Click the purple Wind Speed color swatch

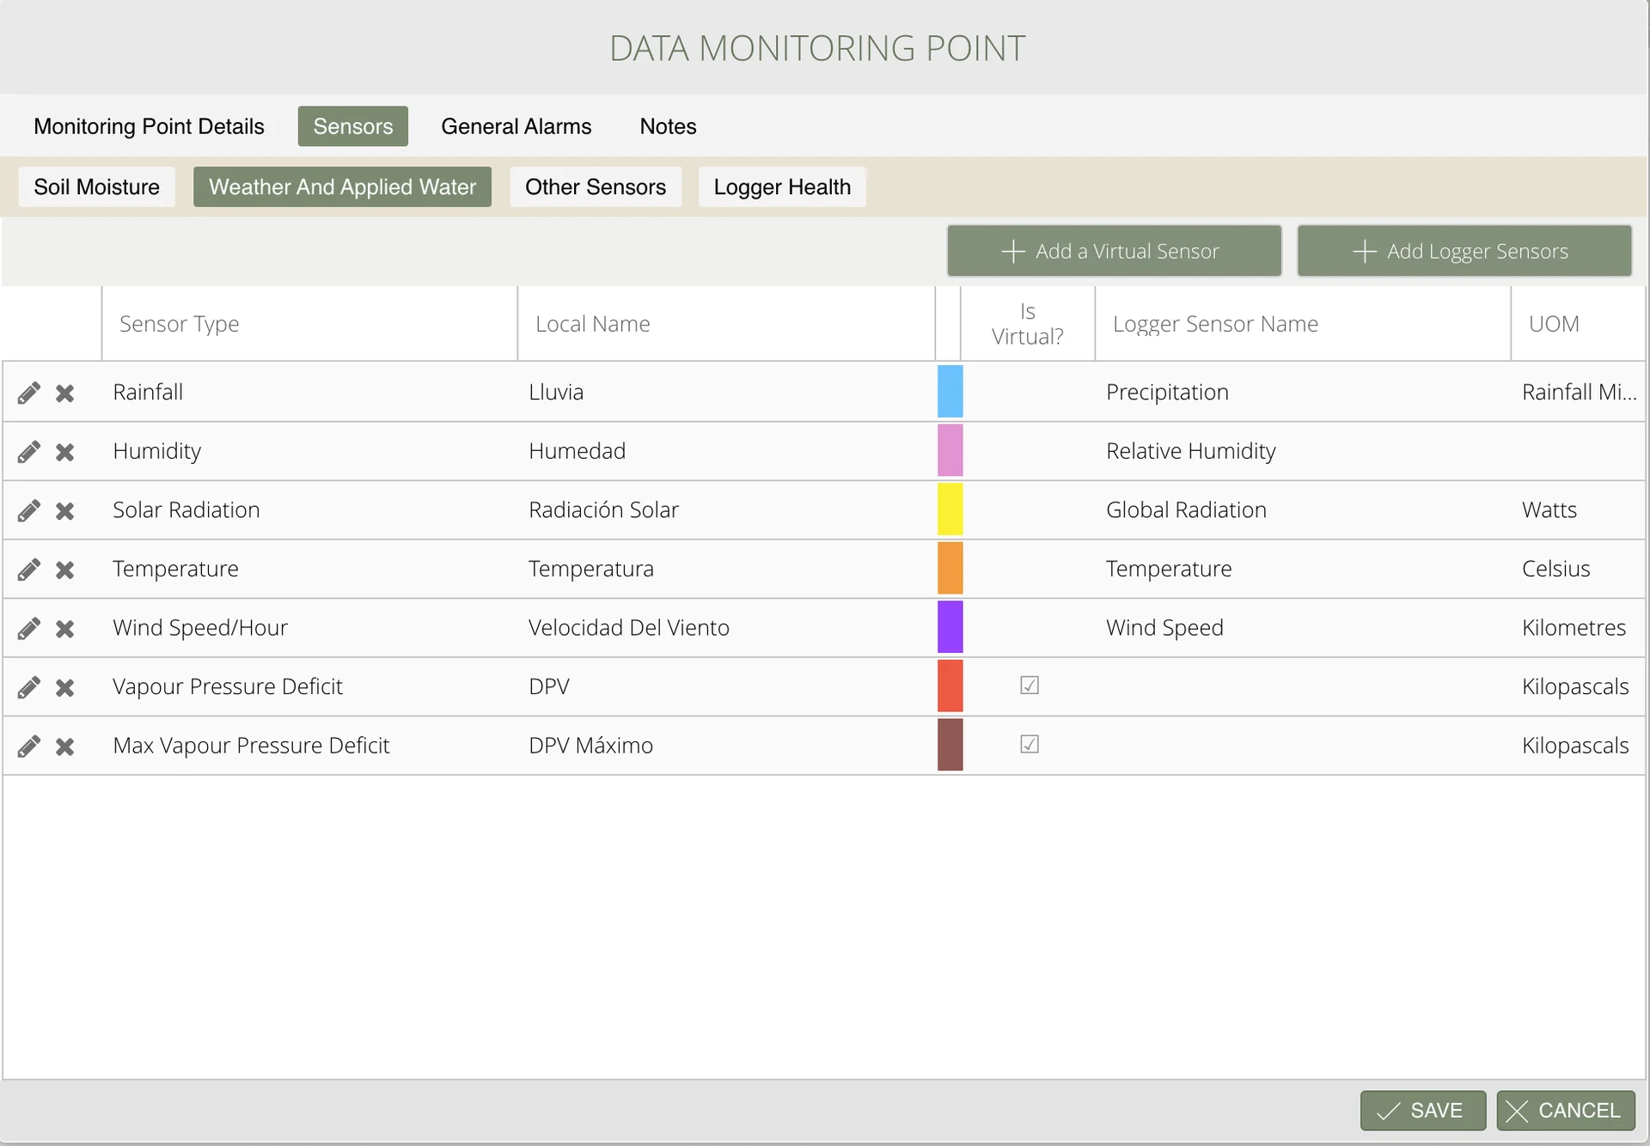(x=950, y=627)
